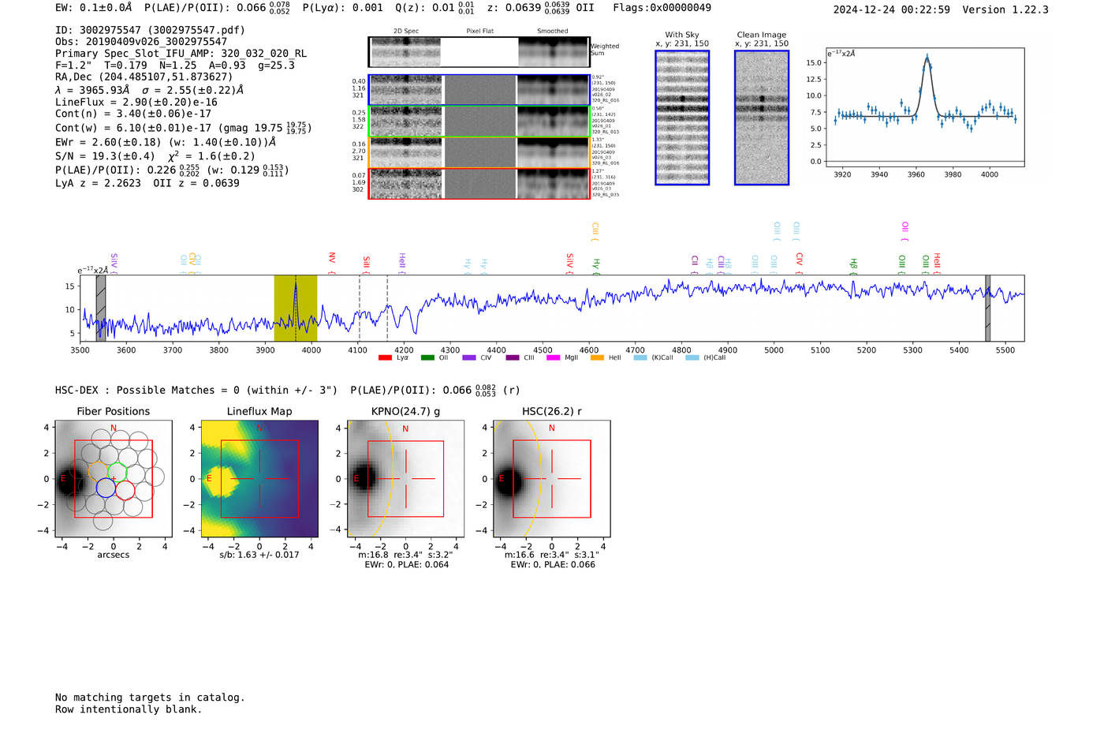
Task: Click the P(Lyα): 0.001 header value
Action: tap(343, 8)
